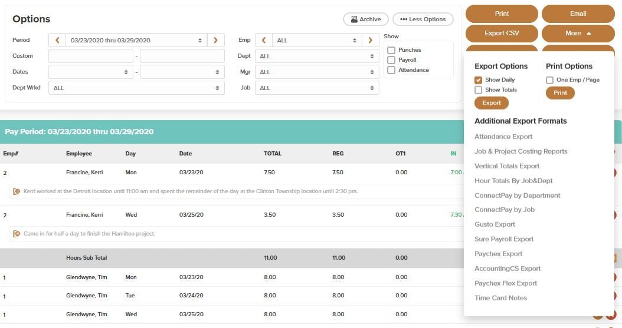Open the Job filter dropdown
Viewport: 622px width, 328px height.
click(x=316, y=88)
